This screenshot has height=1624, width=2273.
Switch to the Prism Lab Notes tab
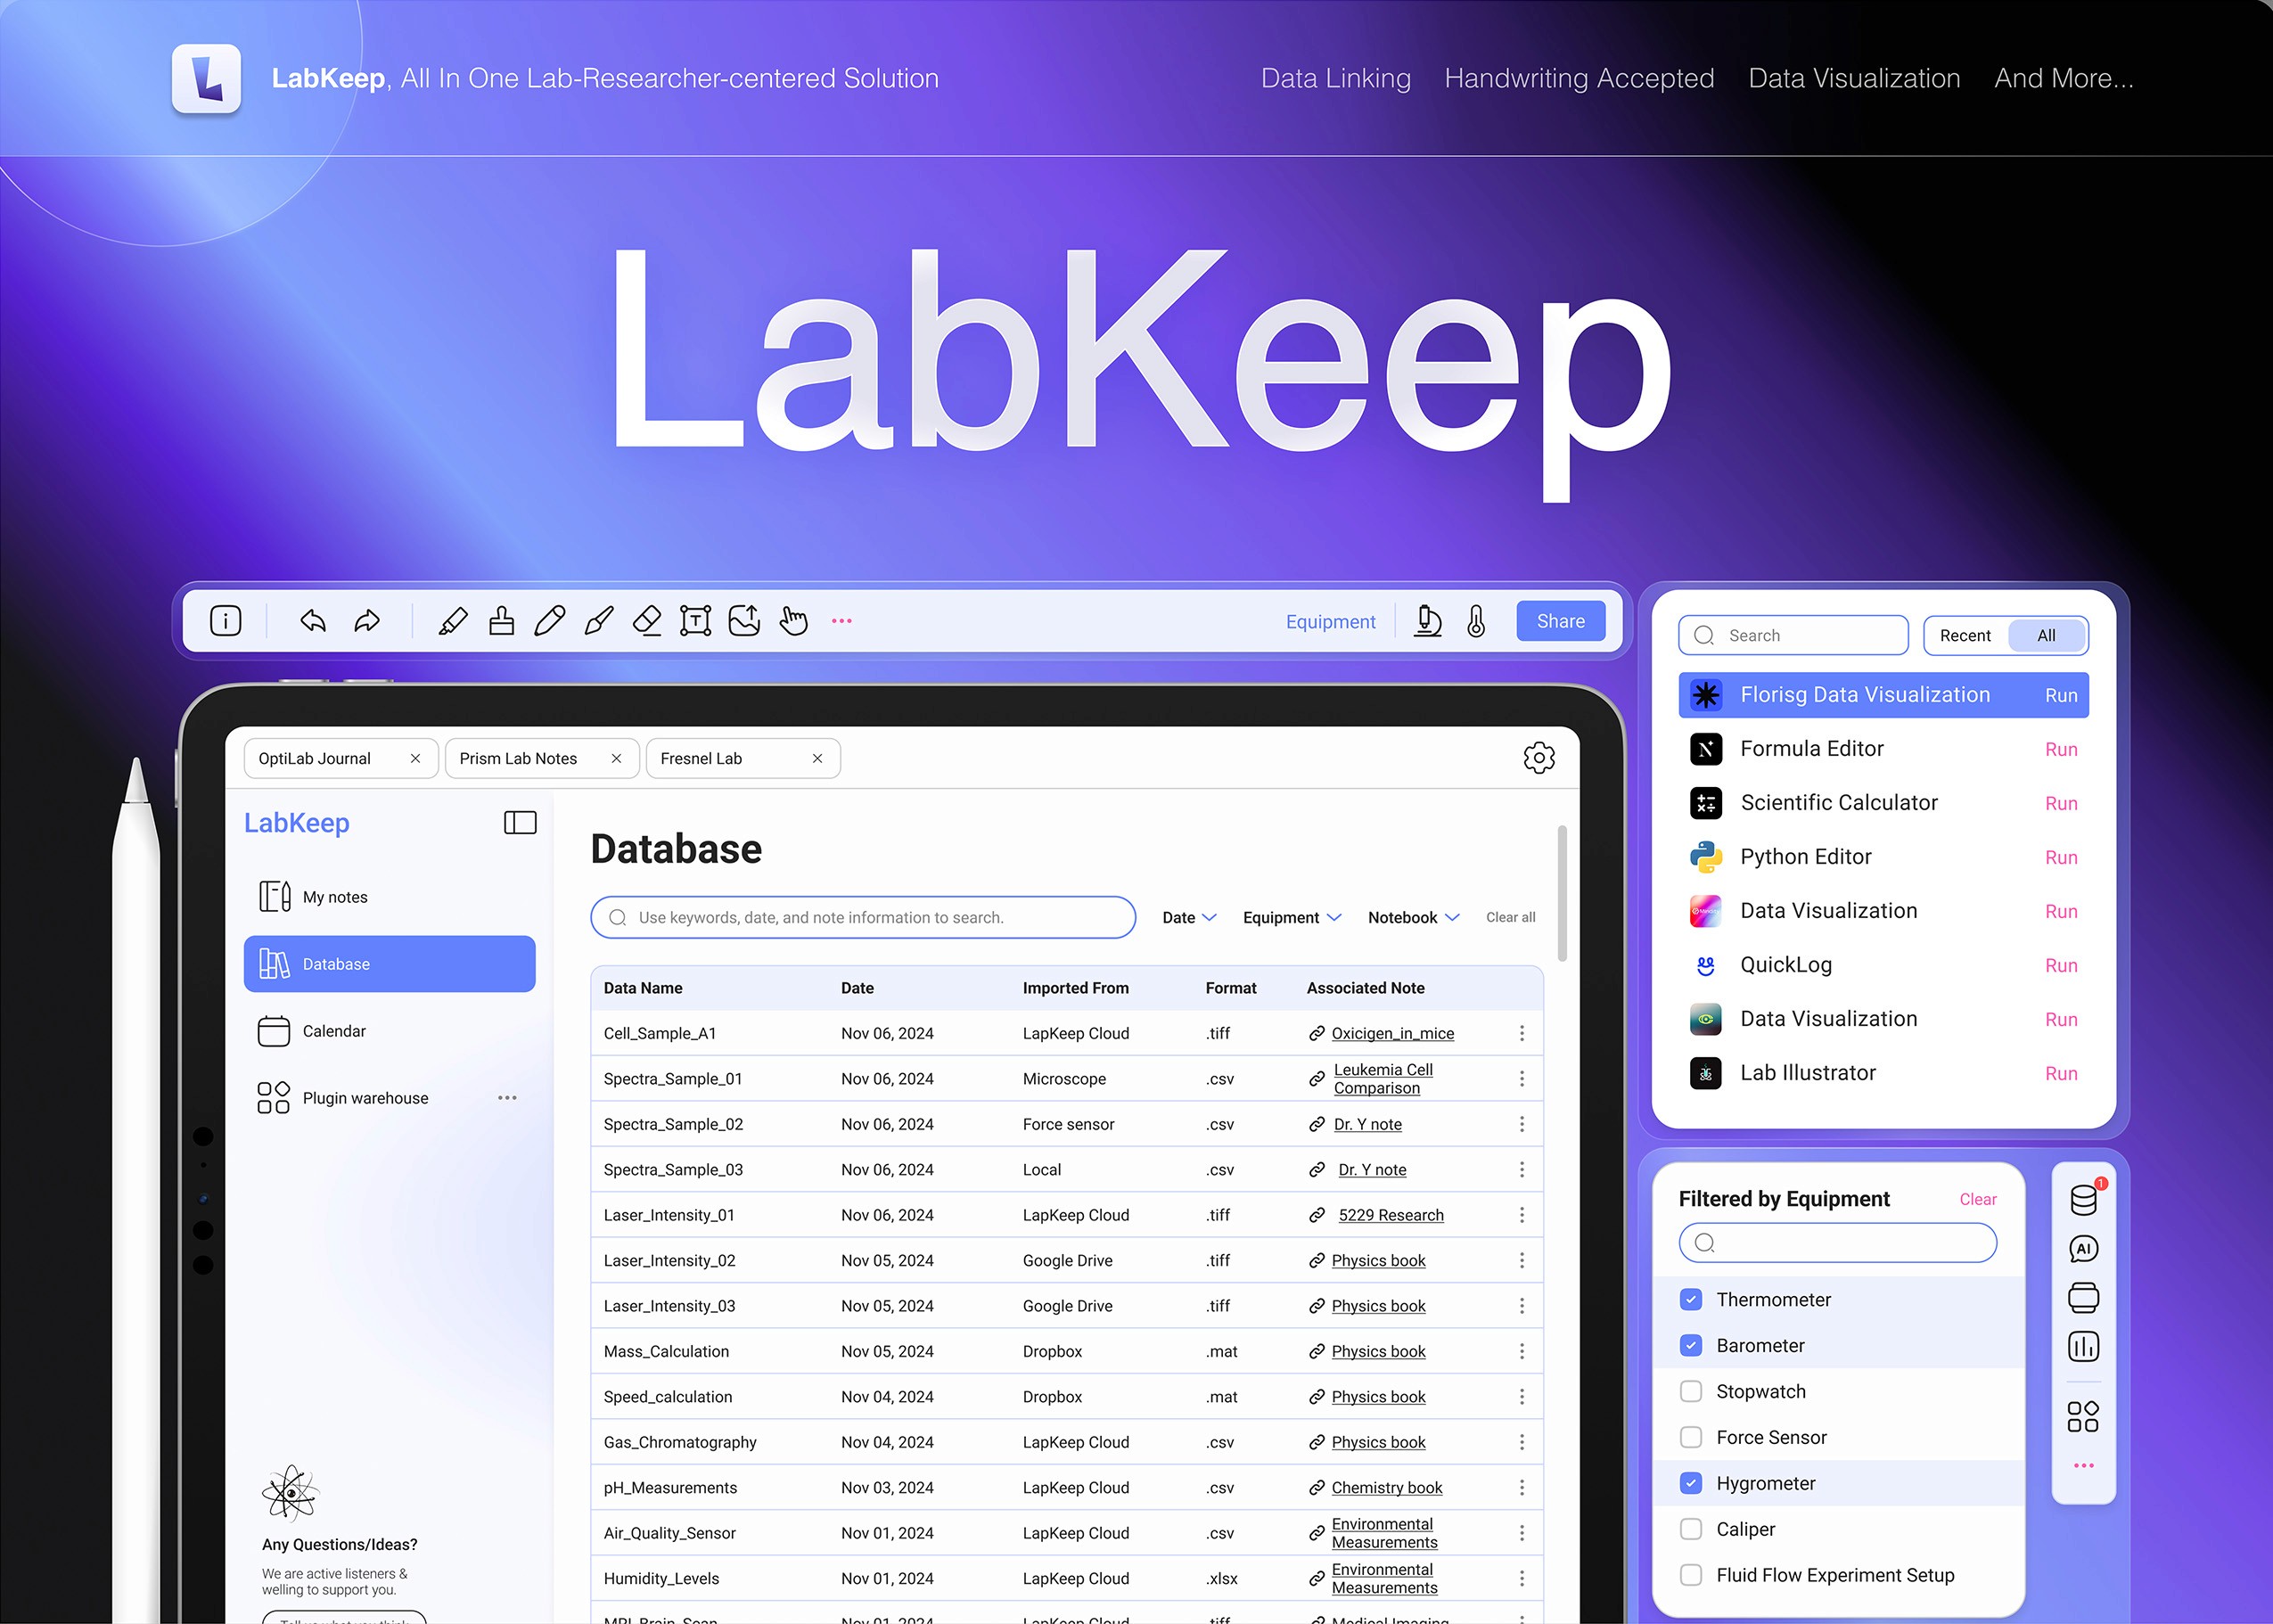[519, 758]
